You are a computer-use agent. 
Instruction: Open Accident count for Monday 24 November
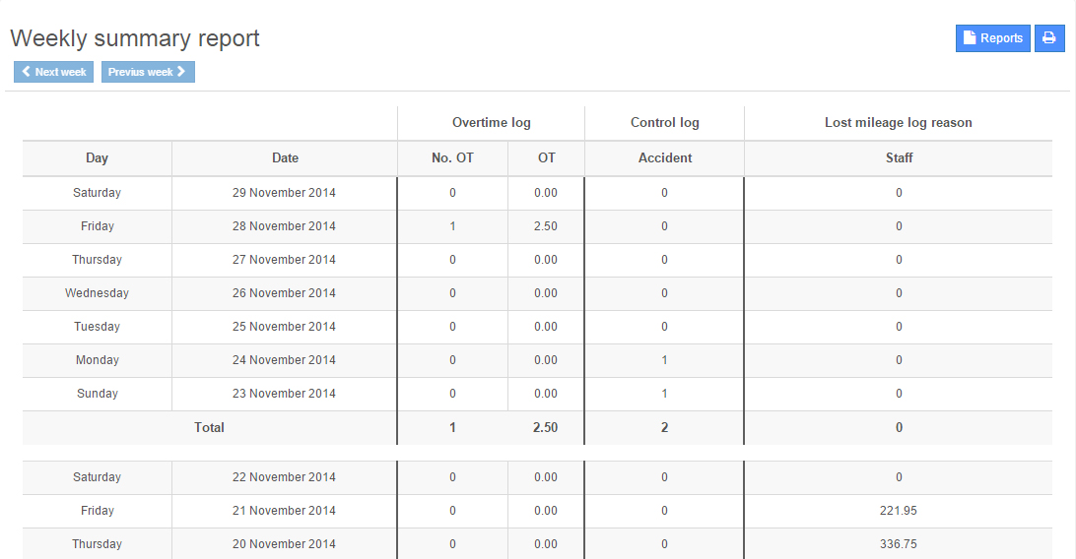coord(664,360)
